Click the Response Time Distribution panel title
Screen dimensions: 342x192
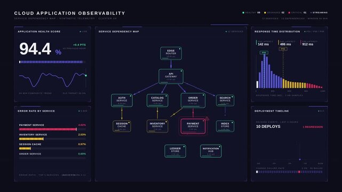[277, 31]
